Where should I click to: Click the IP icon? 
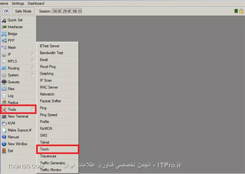(4, 54)
